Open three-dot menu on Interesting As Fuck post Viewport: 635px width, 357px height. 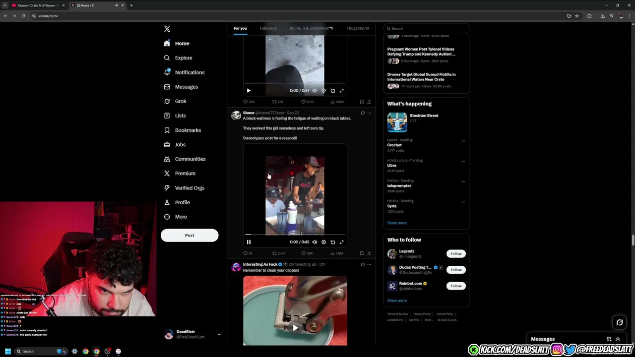(369, 264)
